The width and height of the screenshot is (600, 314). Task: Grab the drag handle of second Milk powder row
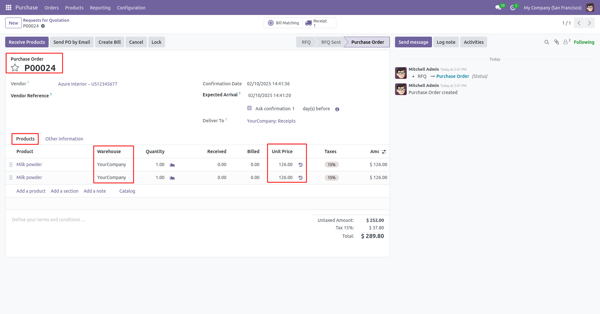[11, 178]
